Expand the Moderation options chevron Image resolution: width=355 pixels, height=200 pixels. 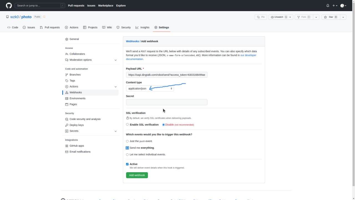coord(116,60)
